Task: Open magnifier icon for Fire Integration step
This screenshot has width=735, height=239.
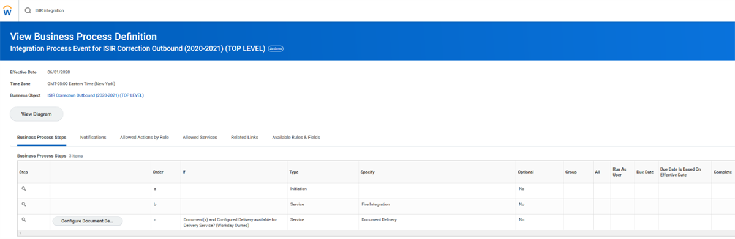Action: [24, 204]
